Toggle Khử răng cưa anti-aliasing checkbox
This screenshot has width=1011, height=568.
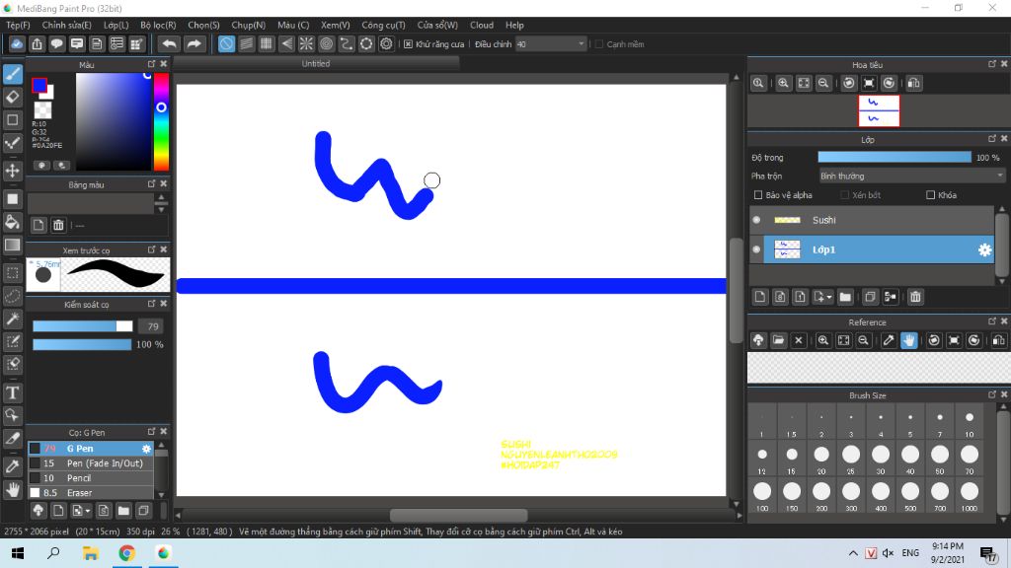[x=408, y=44]
